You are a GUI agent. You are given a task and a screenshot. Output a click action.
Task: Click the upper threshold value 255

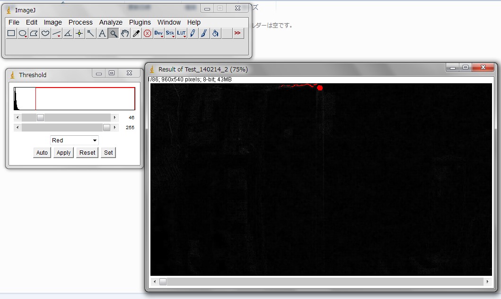coord(130,127)
